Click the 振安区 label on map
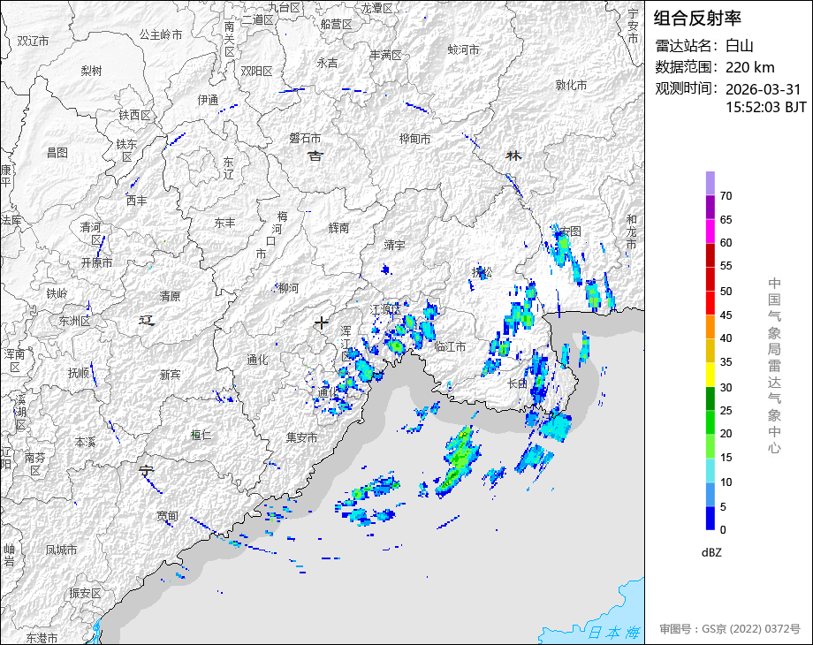813x645 pixels. pyautogui.click(x=85, y=593)
